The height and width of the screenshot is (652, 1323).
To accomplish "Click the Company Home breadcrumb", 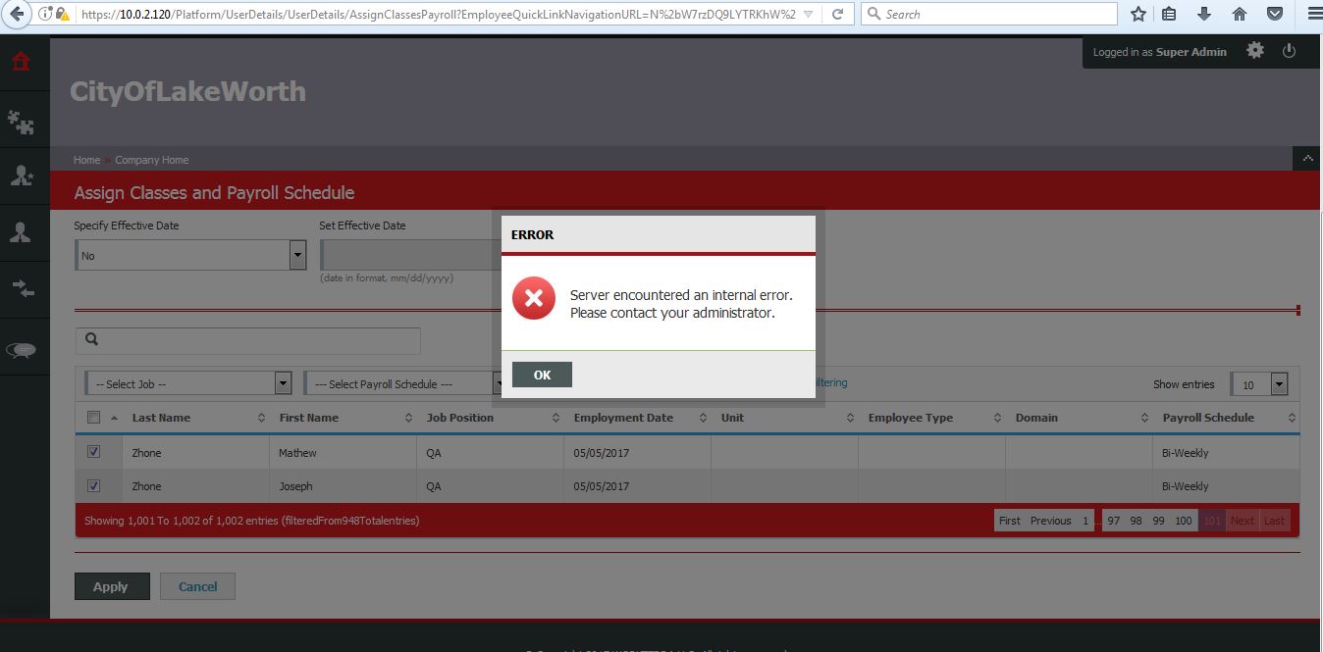I will pyautogui.click(x=152, y=160).
